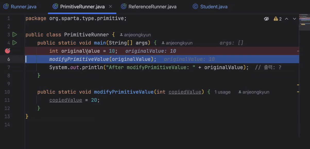Select the PrimitiveRunner.java tab
This screenshot has width=310, height=149.
click(x=82, y=7)
